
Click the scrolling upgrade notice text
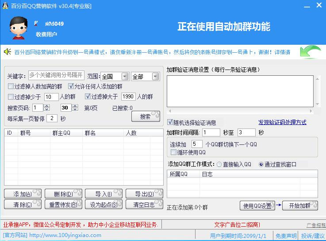[x=152, y=52]
